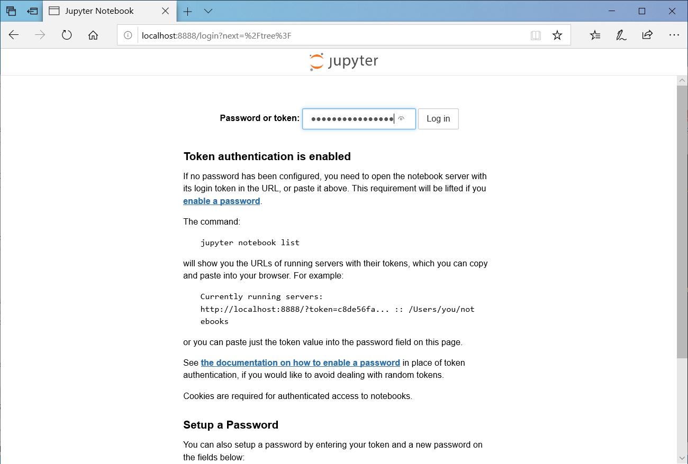Image resolution: width=688 pixels, height=464 pixels.
Task: Open the 'enable a password' link
Action: (221, 201)
